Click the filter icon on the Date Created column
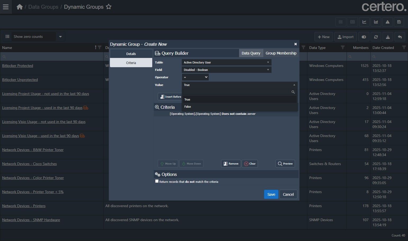Viewport: 408px width, 241px height. 404,48
